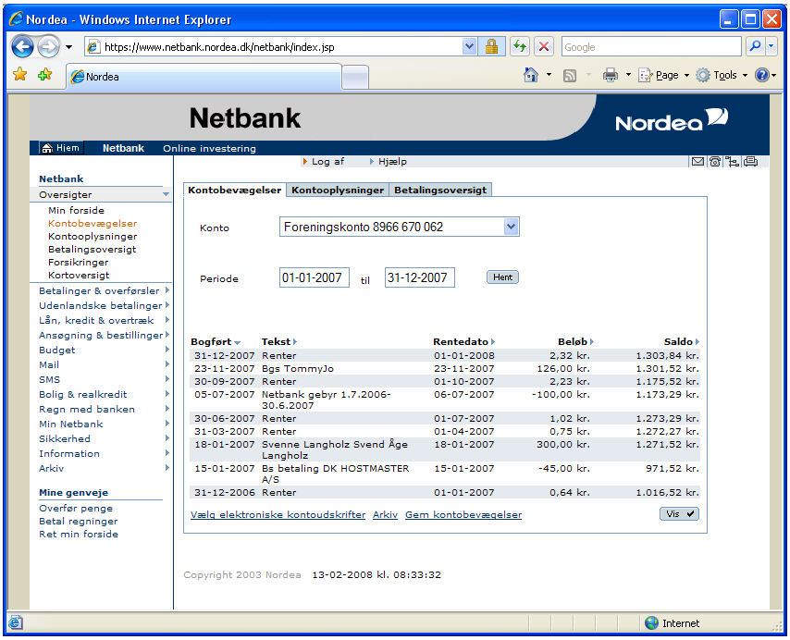Click the browser address bar URL
The image size is (790, 640).
pyautogui.click(x=272, y=47)
